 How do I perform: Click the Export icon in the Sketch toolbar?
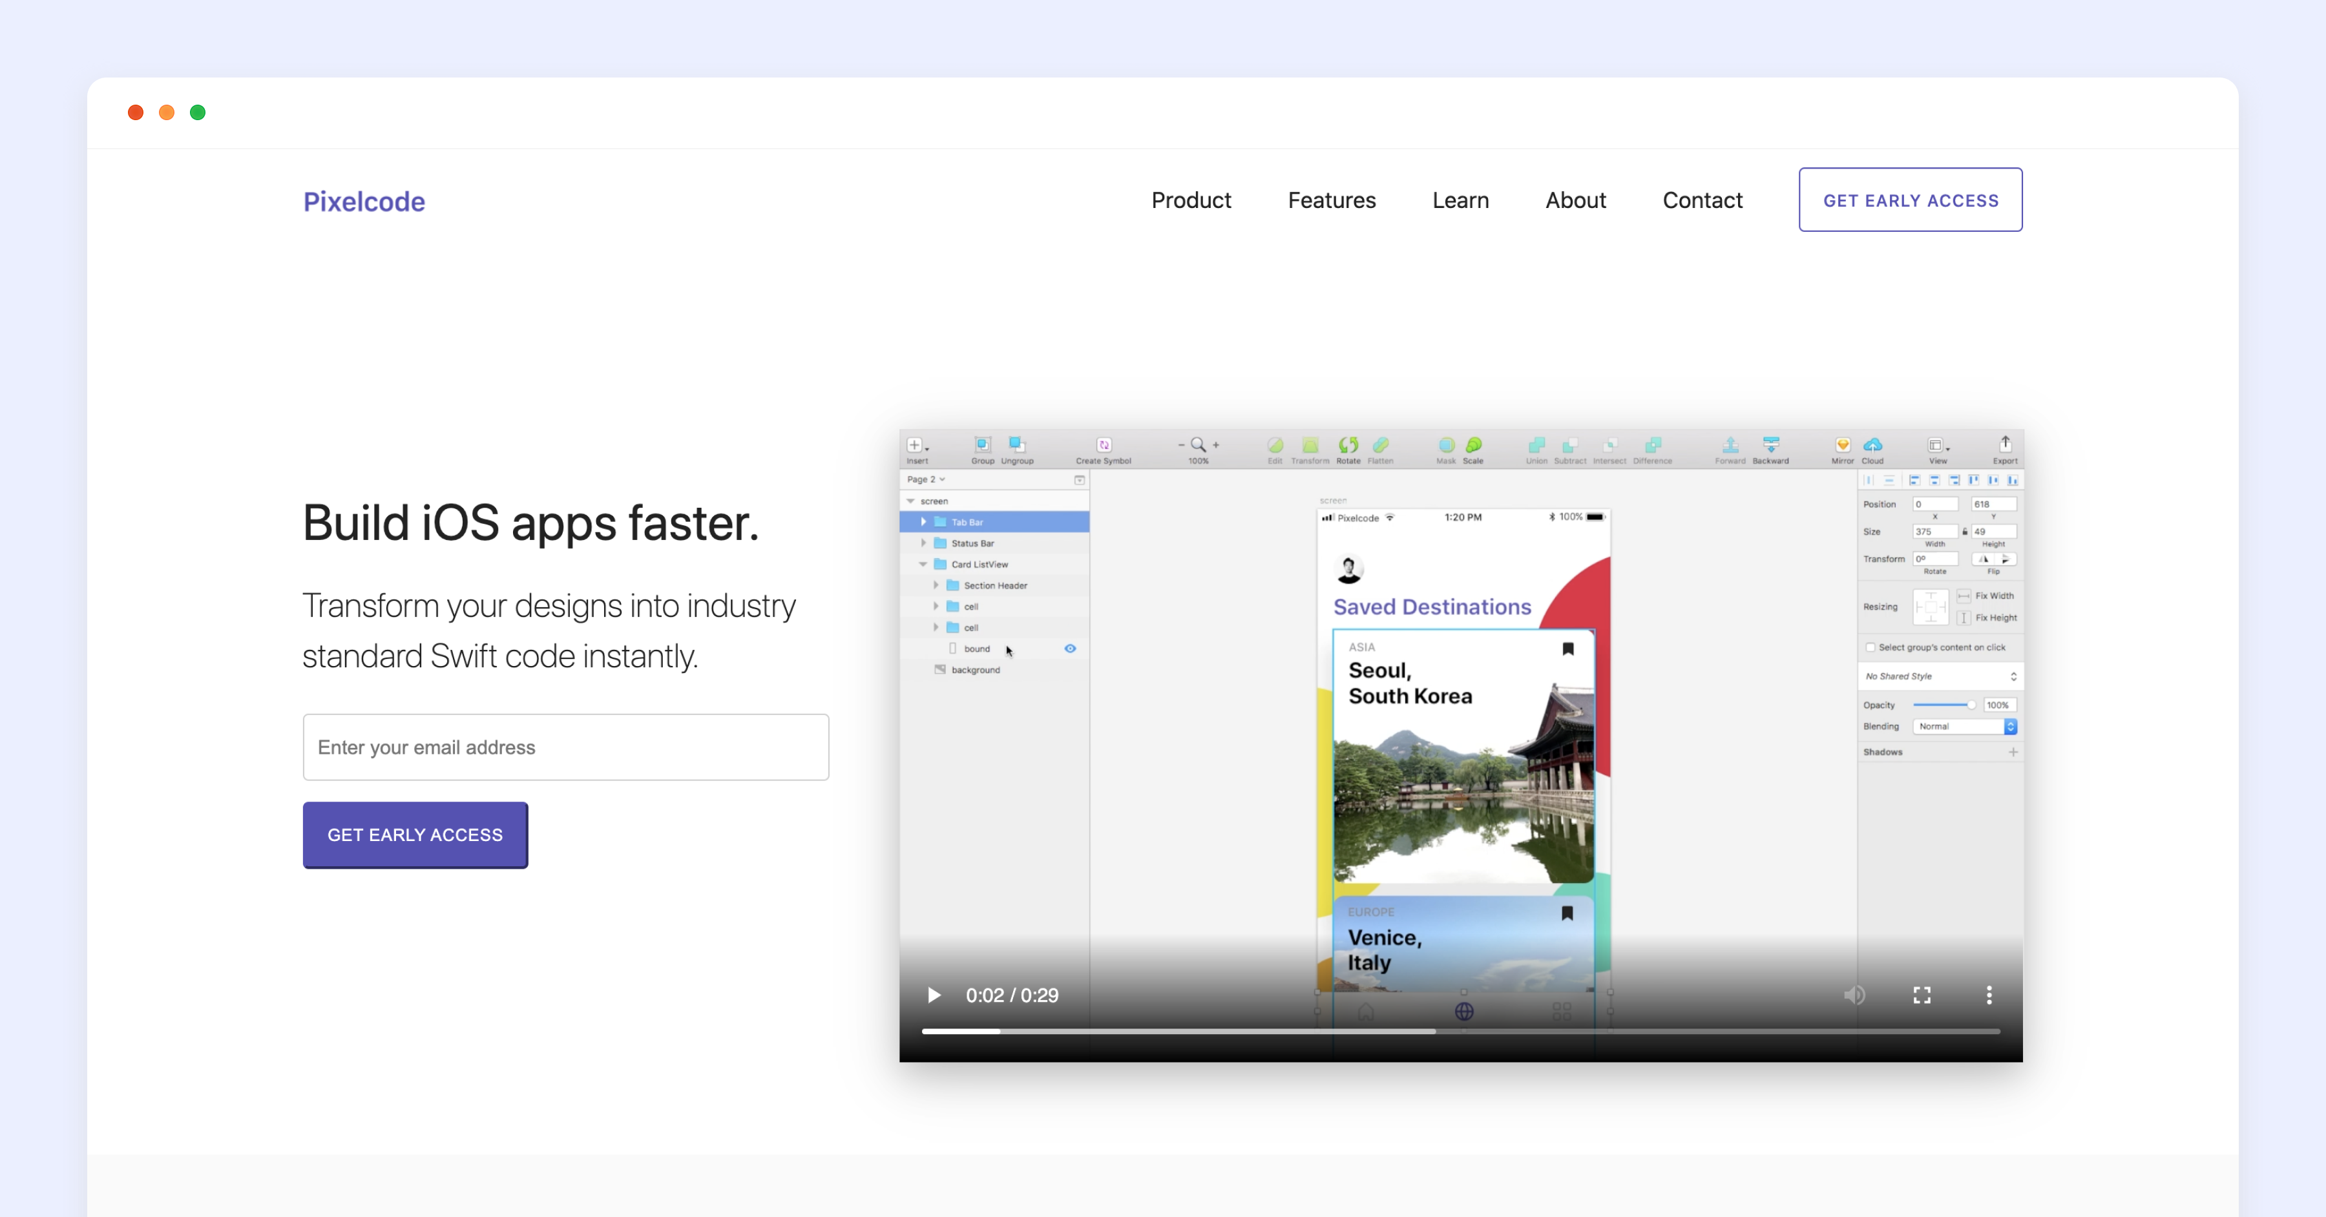[2004, 444]
